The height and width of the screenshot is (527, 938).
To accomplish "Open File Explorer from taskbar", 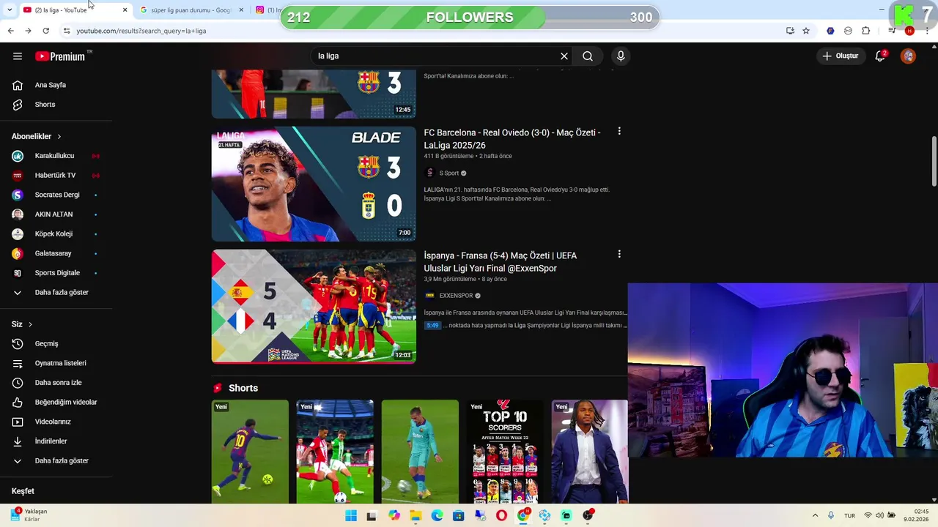I will click(416, 515).
